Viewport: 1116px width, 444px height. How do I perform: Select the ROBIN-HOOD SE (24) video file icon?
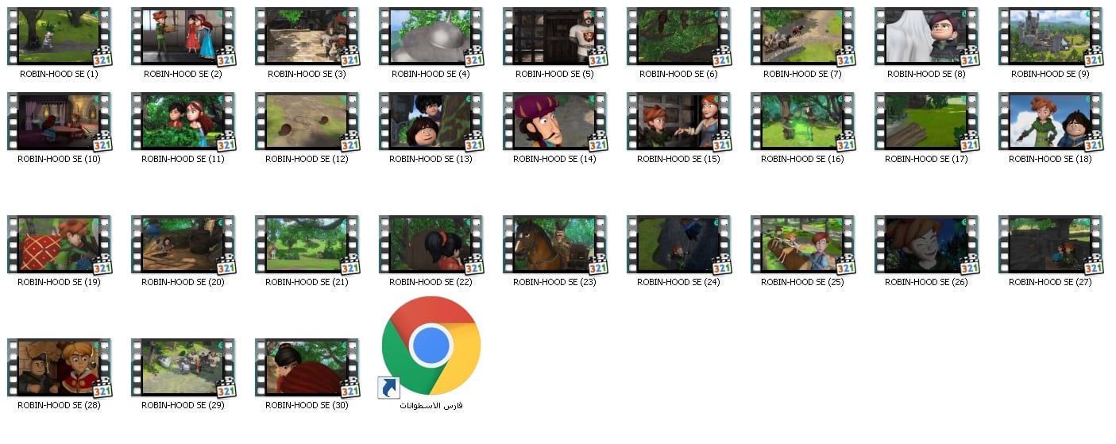click(678, 245)
